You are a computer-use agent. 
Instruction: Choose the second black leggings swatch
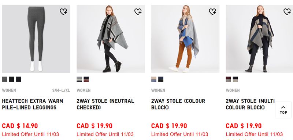[x=12, y=79]
